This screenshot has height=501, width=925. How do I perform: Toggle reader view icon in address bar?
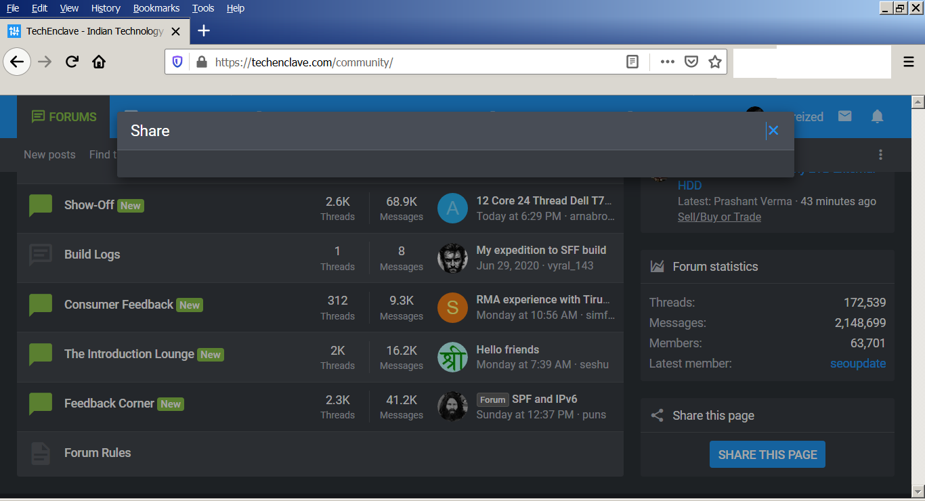632,62
